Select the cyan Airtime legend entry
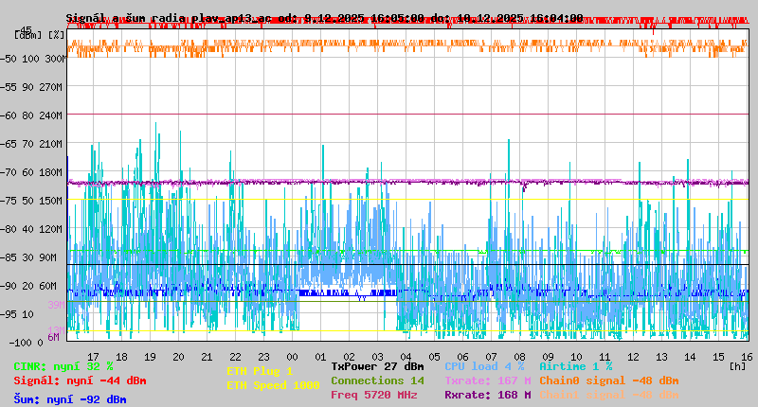Image resolution: width=758 pixels, height=407 pixels. (575, 366)
